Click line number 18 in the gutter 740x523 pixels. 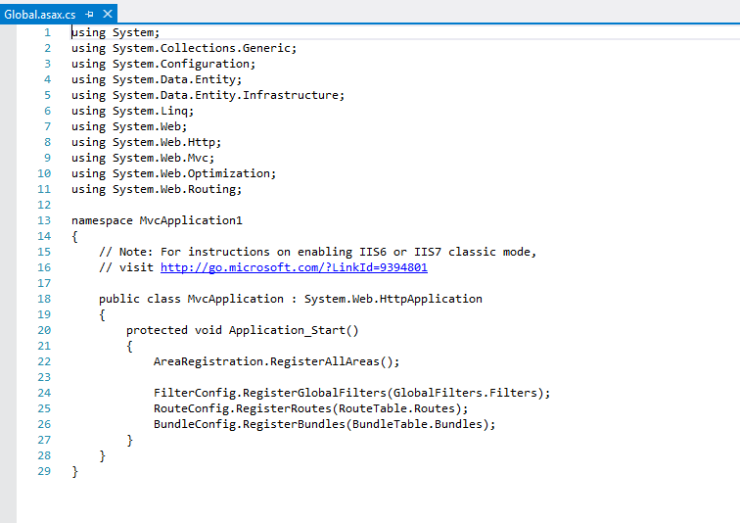(44, 299)
